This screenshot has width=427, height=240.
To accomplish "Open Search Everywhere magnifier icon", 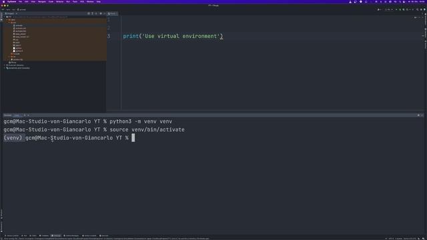I will click(x=417, y=9).
